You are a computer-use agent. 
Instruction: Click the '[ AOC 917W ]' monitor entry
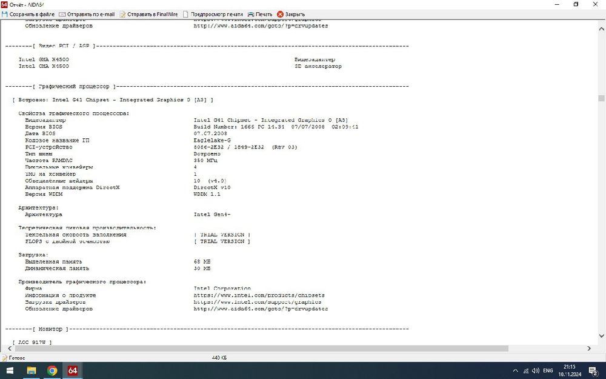[32, 343]
